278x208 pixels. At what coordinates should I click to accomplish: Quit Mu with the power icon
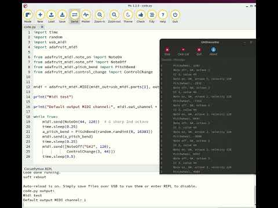[175, 16]
